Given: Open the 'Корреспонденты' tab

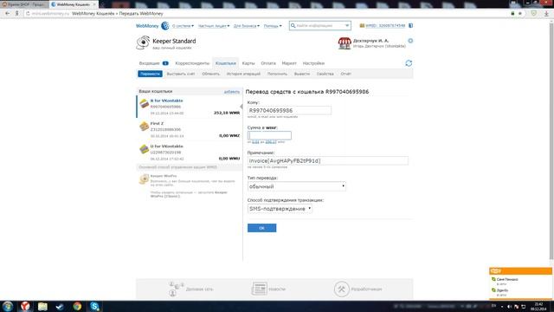Looking at the screenshot, I should [192, 63].
